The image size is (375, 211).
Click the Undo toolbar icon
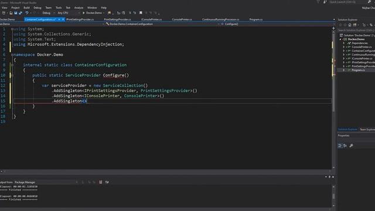[27, 13]
